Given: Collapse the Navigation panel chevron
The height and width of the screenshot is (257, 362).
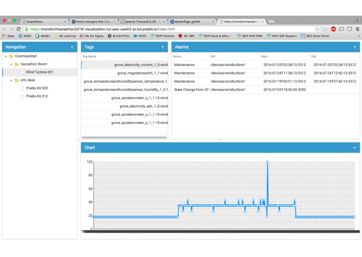Looking at the screenshot, I should click(x=72, y=47).
